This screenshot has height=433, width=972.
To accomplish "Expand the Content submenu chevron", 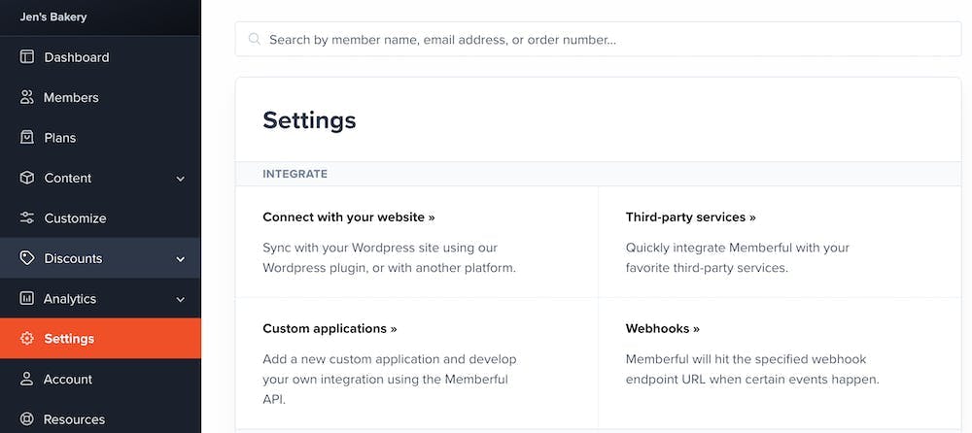I will (x=181, y=179).
